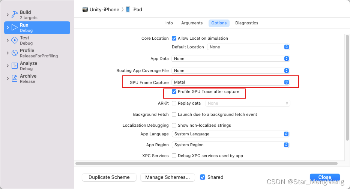Click the Core Location label

(x=155, y=38)
